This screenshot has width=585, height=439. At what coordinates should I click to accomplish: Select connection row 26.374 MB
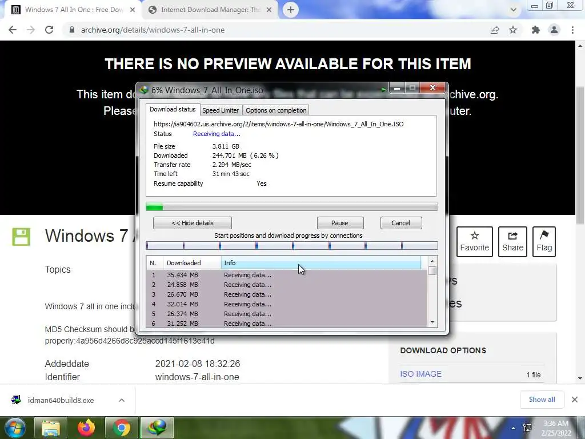pos(287,314)
